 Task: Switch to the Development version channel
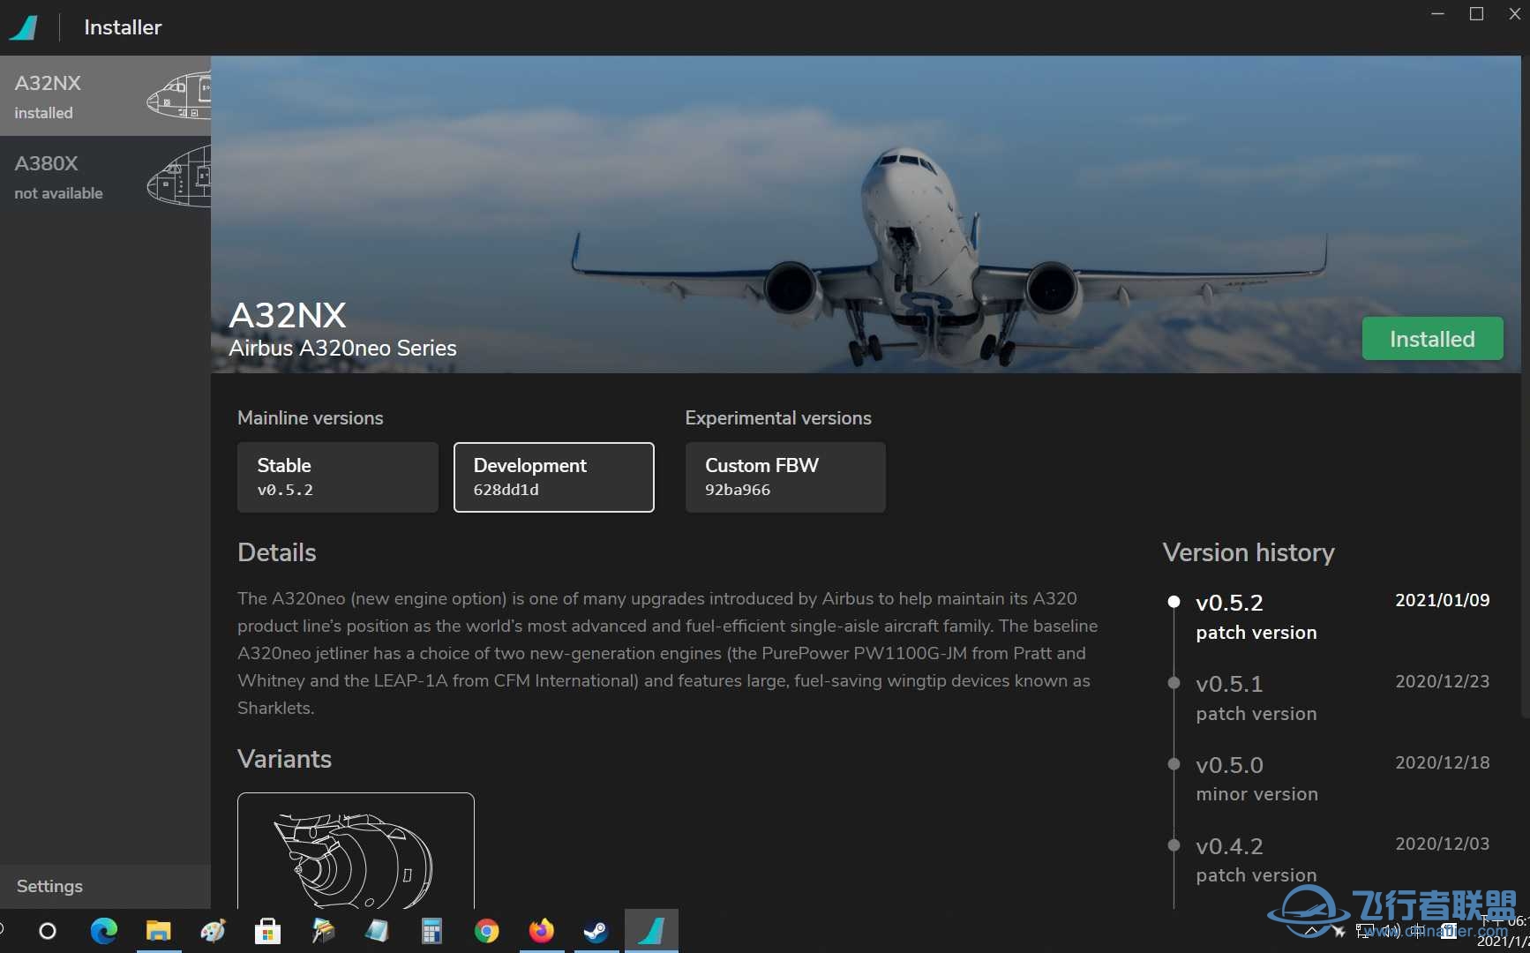coord(553,476)
